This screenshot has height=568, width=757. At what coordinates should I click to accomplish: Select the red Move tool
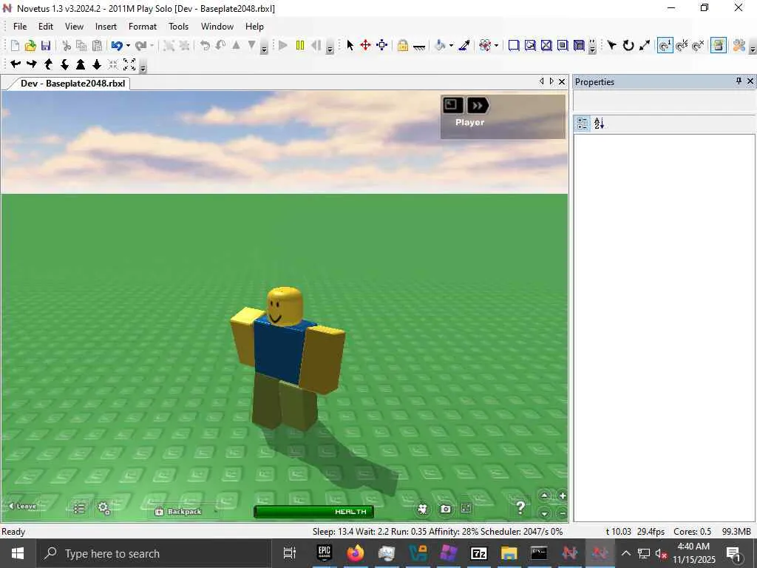365,45
